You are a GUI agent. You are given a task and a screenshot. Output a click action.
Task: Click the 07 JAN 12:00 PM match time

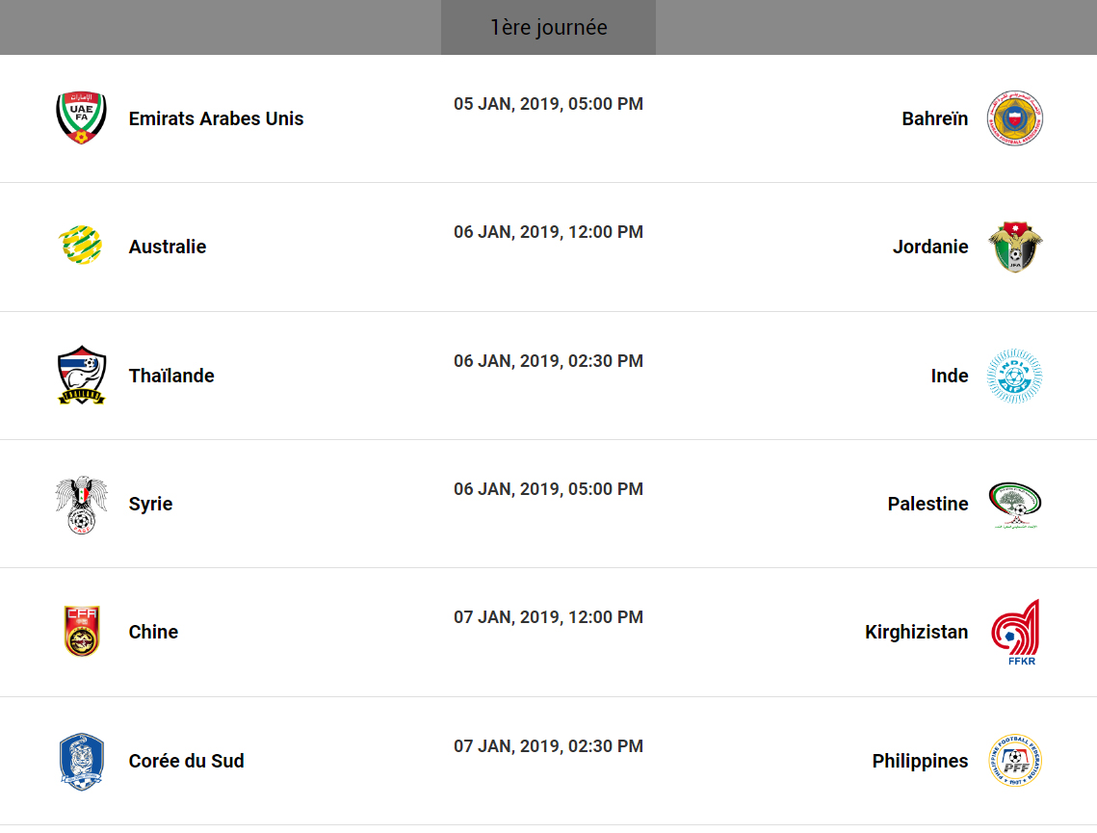(548, 617)
